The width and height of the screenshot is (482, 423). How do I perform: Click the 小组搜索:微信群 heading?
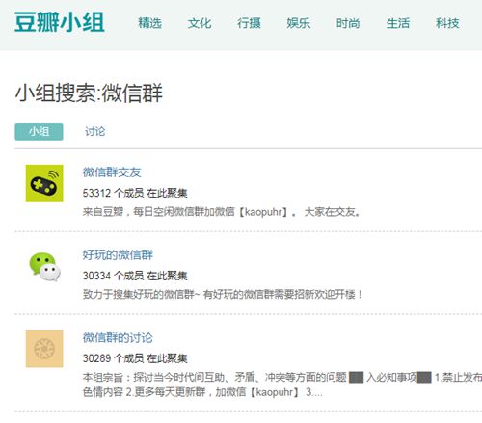pyautogui.click(x=89, y=93)
